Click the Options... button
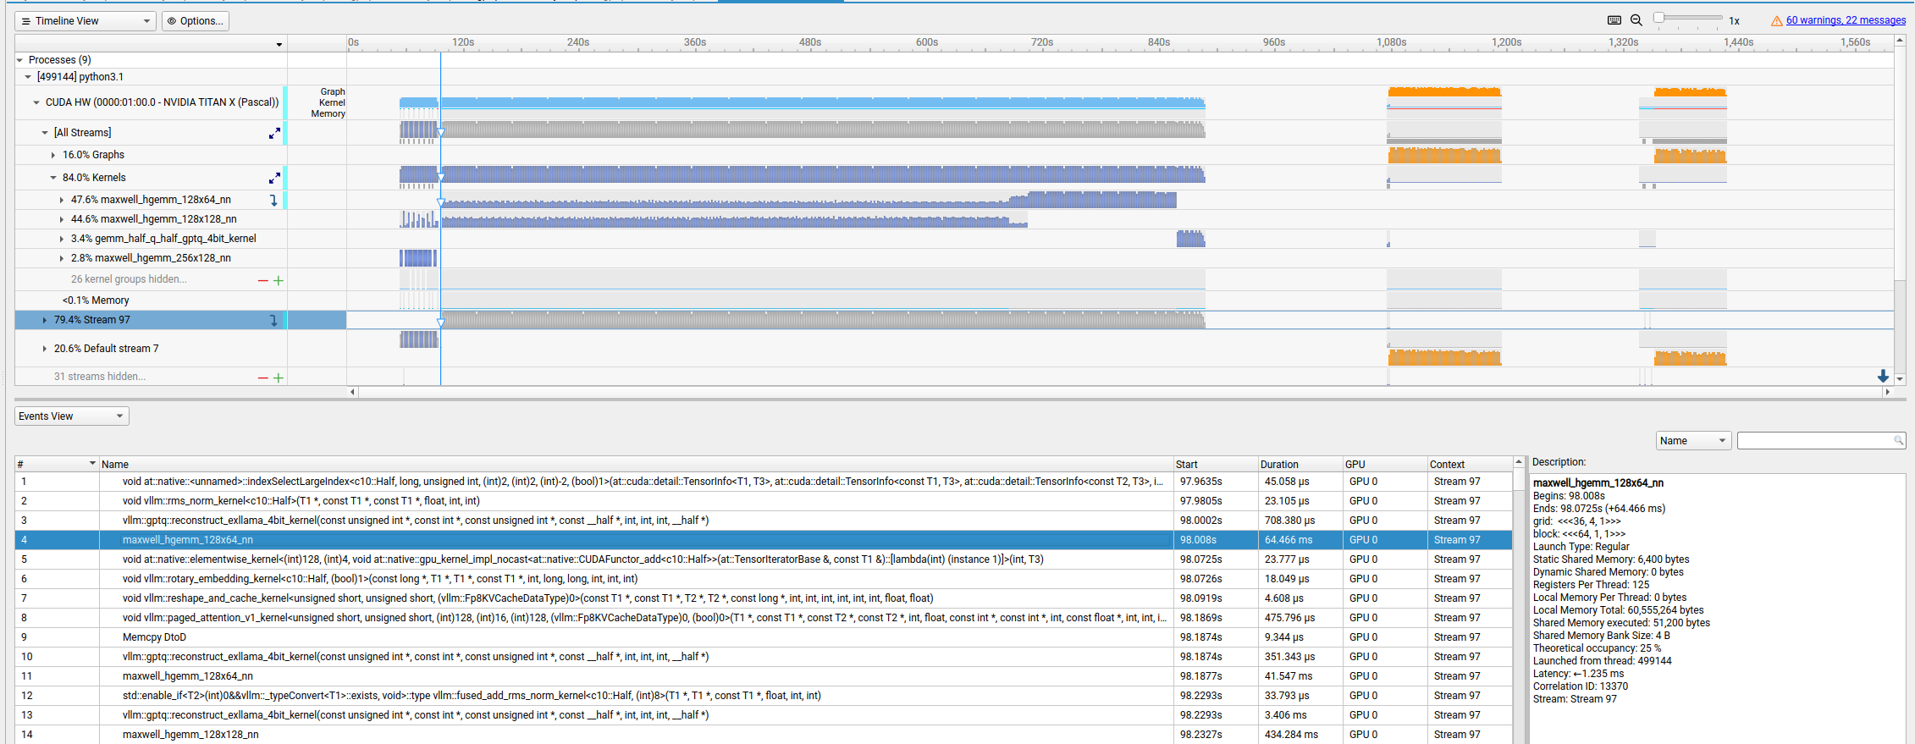This screenshot has width=1915, height=744. click(x=196, y=21)
